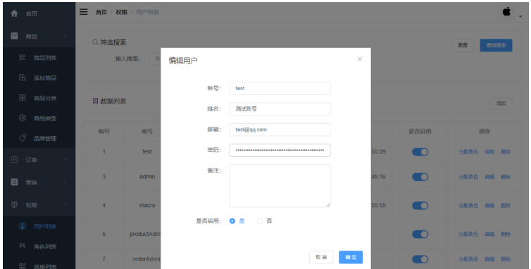Click the 重置 reset button
The image size is (531, 269).
pyautogui.click(x=462, y=45)
